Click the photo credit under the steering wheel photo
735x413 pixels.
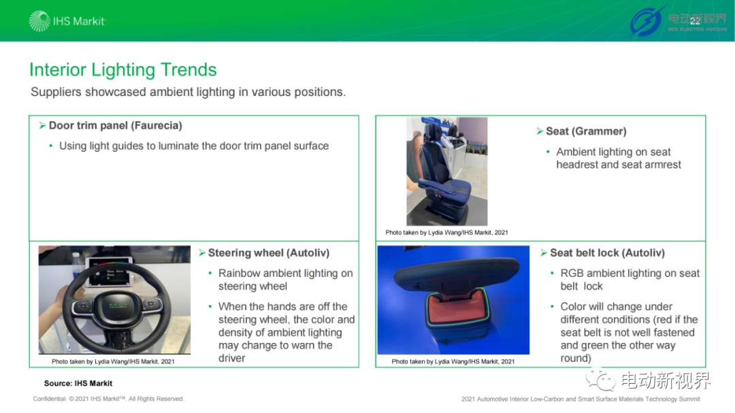coord(113,361)
